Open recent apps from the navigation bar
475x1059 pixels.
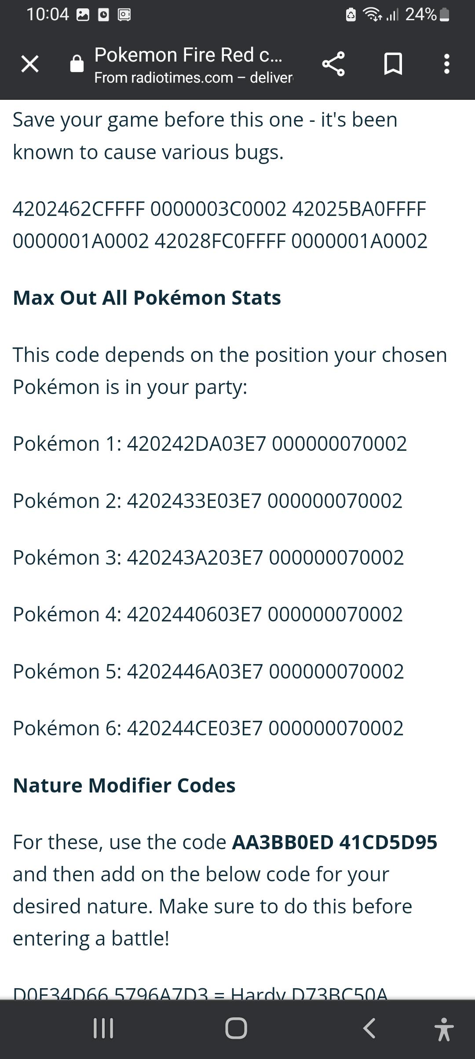click(x=104, y=1028)
